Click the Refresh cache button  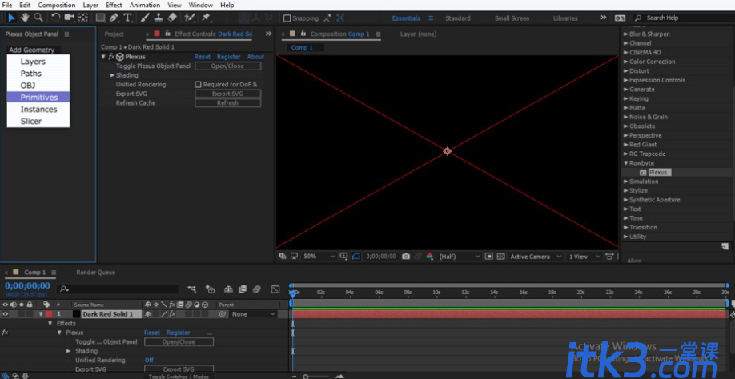pos(228,103)
